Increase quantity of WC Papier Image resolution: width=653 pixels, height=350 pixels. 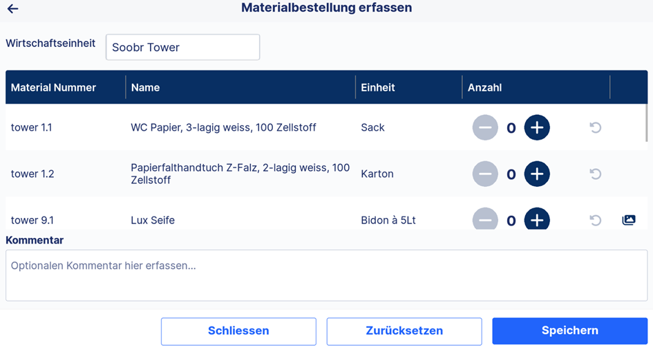[x=537, y=127]
